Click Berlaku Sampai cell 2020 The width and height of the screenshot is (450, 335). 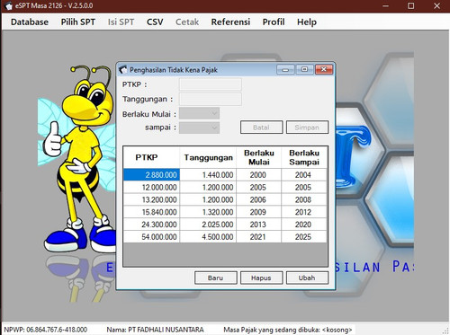[x=304, y=225]
